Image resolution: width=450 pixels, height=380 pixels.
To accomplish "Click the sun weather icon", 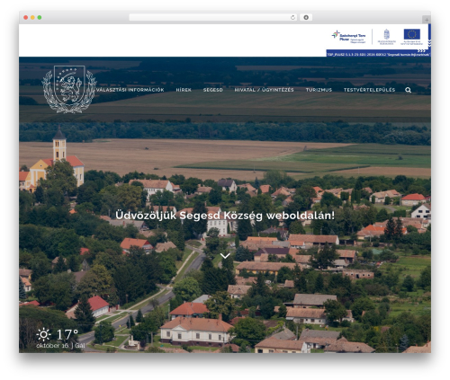I will click(x=43, y=334).
